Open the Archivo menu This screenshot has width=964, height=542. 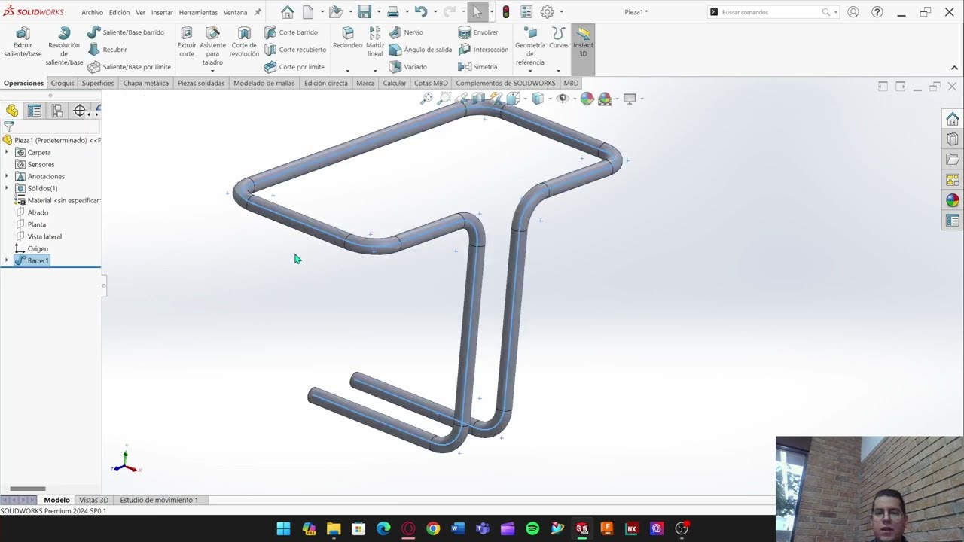(x=92, y=12)
